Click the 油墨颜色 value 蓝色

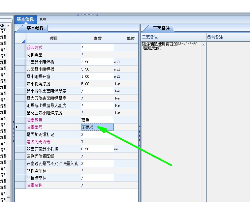tap(97, 120)
